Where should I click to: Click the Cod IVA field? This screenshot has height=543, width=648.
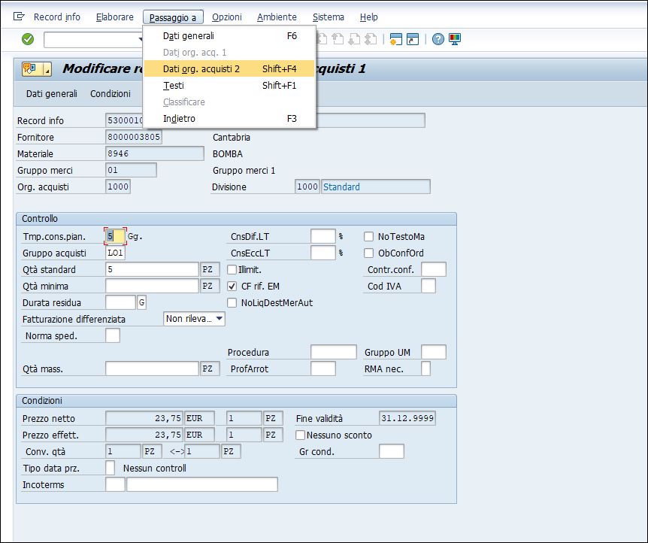[428, 286]
